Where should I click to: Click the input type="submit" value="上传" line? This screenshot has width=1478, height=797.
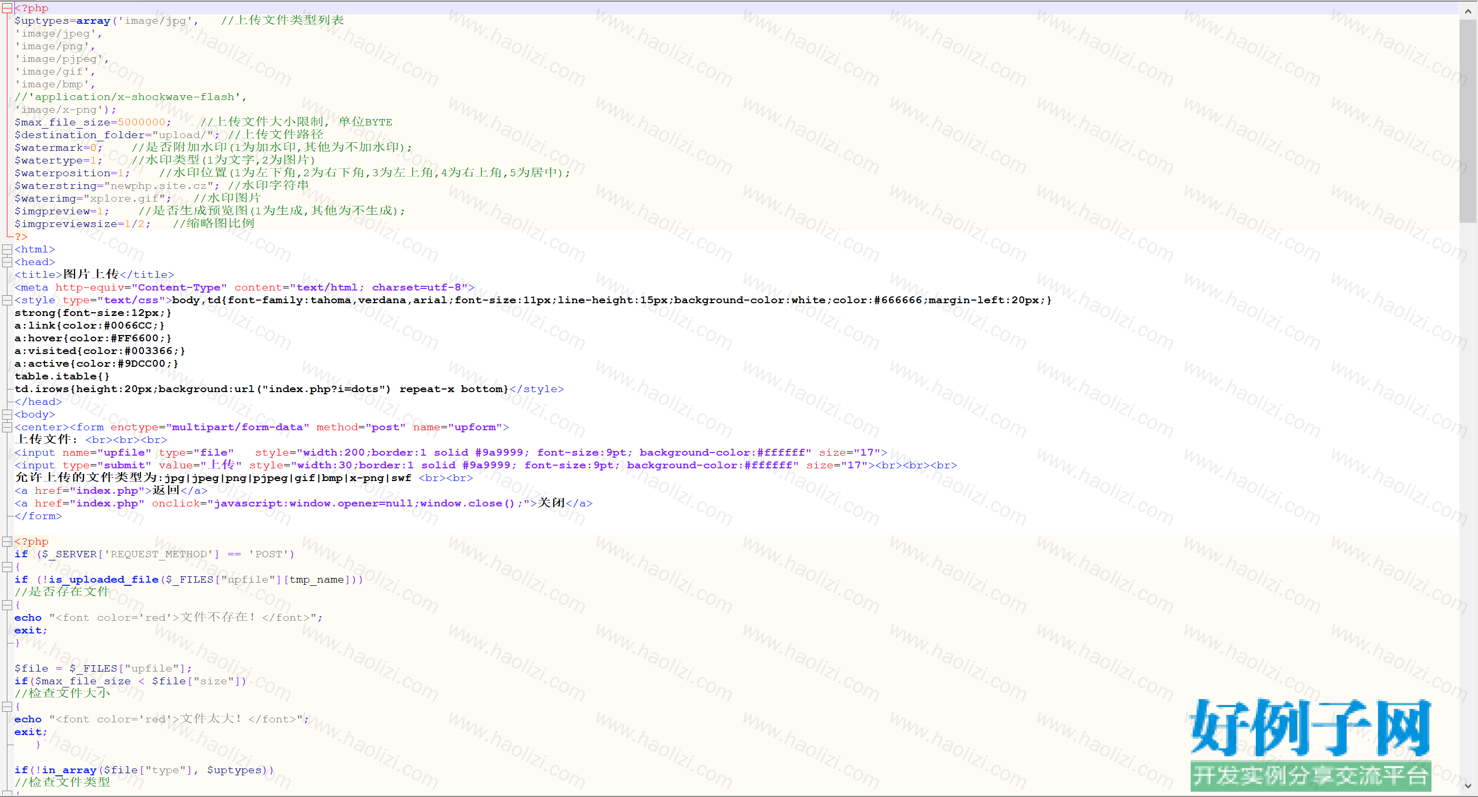(486, 465)
